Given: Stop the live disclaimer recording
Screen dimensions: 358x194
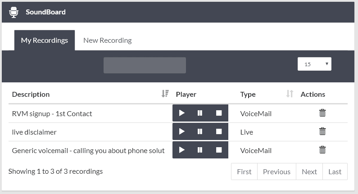Looking at the screenshot, I should click(219, 131).
